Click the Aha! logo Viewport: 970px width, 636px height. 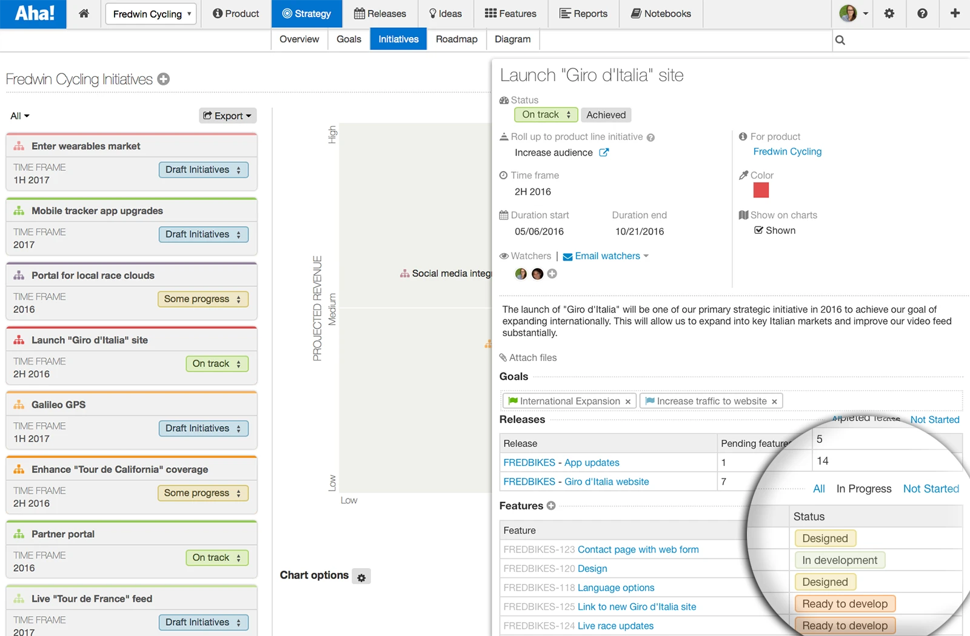click(x=33, y=13)
